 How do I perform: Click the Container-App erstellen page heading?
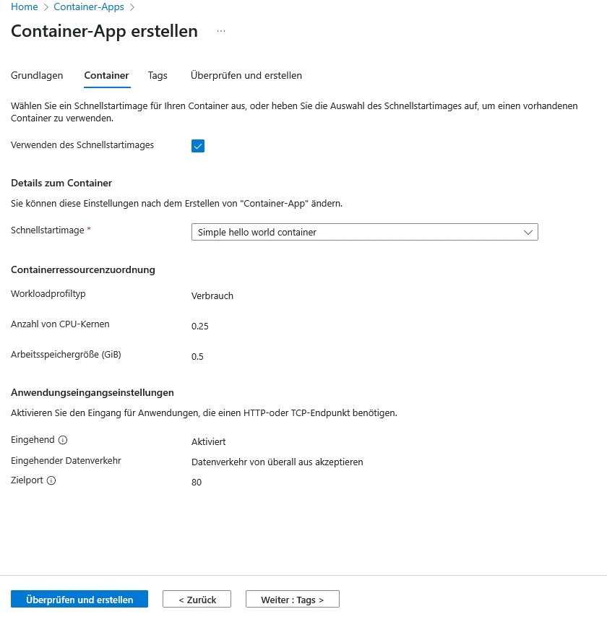(104, 31)
